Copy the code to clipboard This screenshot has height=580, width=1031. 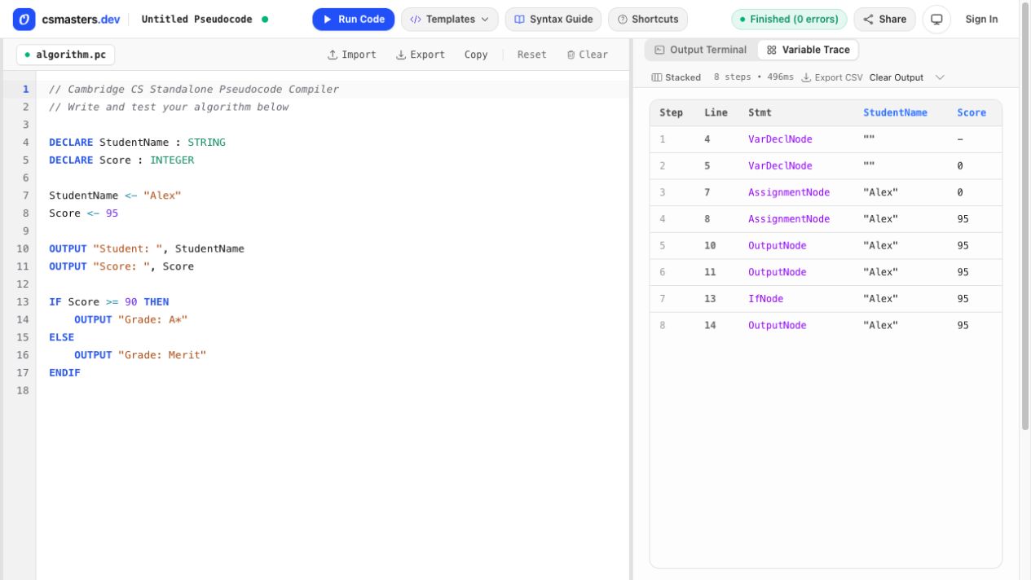coord(476,55)
